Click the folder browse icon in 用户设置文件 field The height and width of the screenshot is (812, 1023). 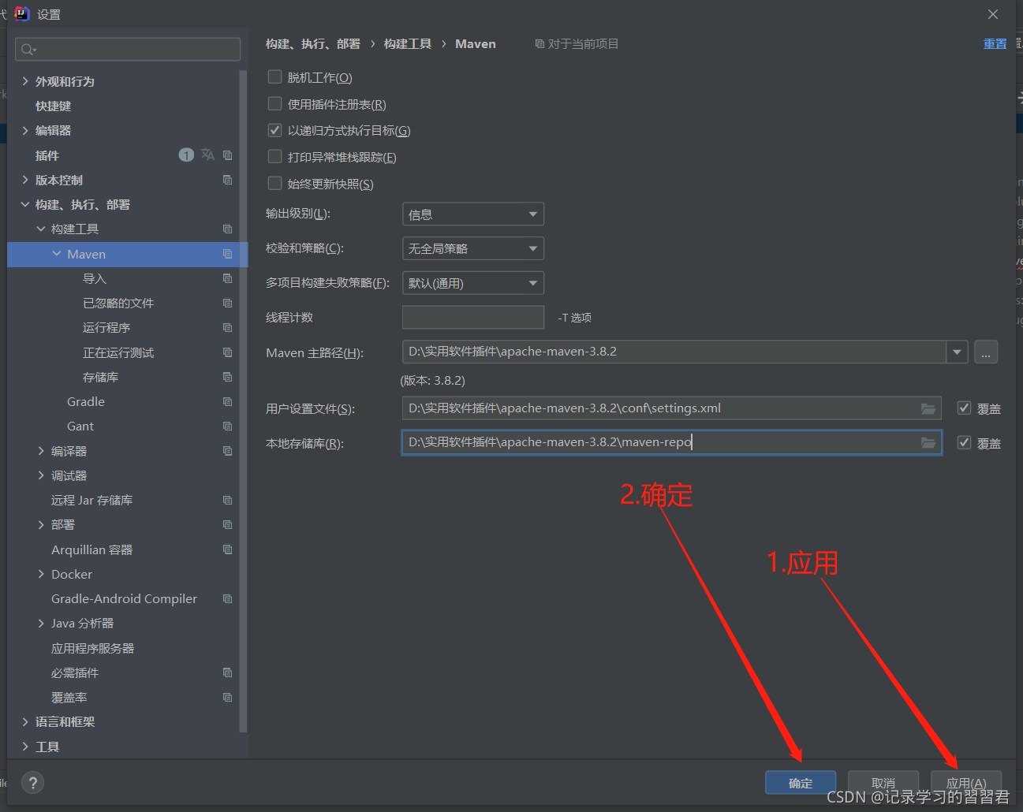pos(928,408)
